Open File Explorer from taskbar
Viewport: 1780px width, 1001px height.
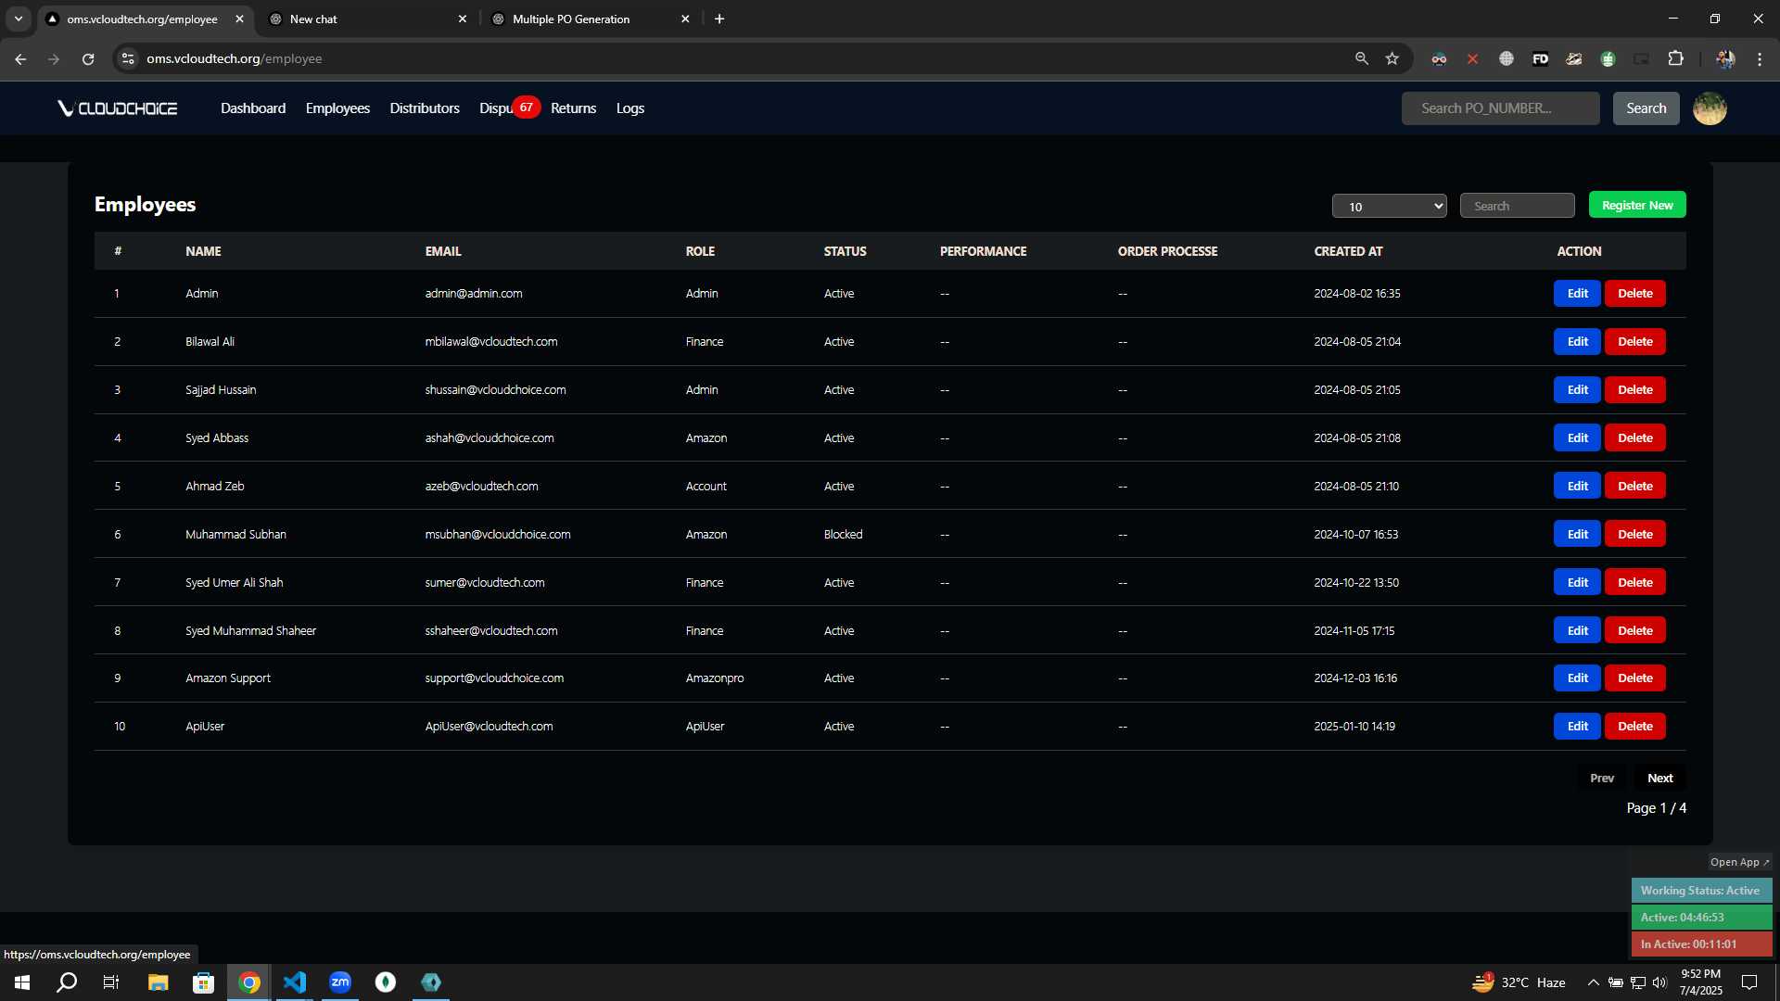[158, 982]
